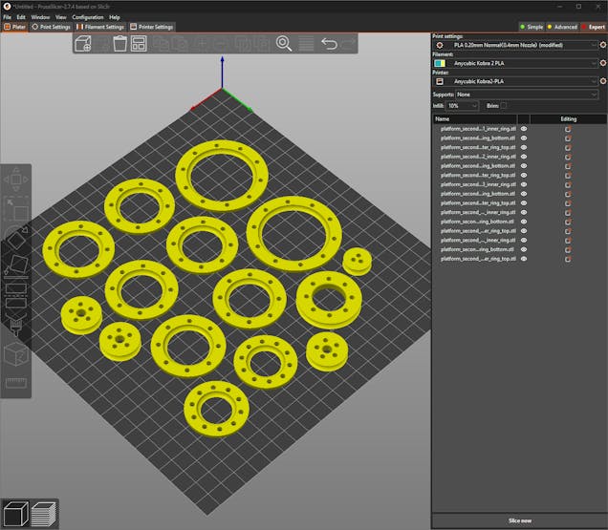Switch to 3D editor view cube

pyautogui.click(x=15, y=514)
